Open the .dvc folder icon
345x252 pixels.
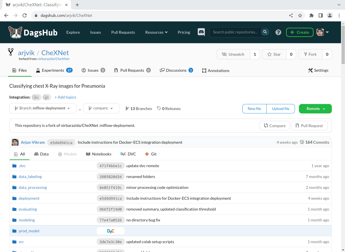tap(14, 166)
